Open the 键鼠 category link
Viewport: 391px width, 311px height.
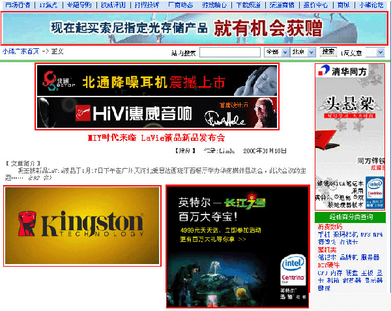[324, 288]
